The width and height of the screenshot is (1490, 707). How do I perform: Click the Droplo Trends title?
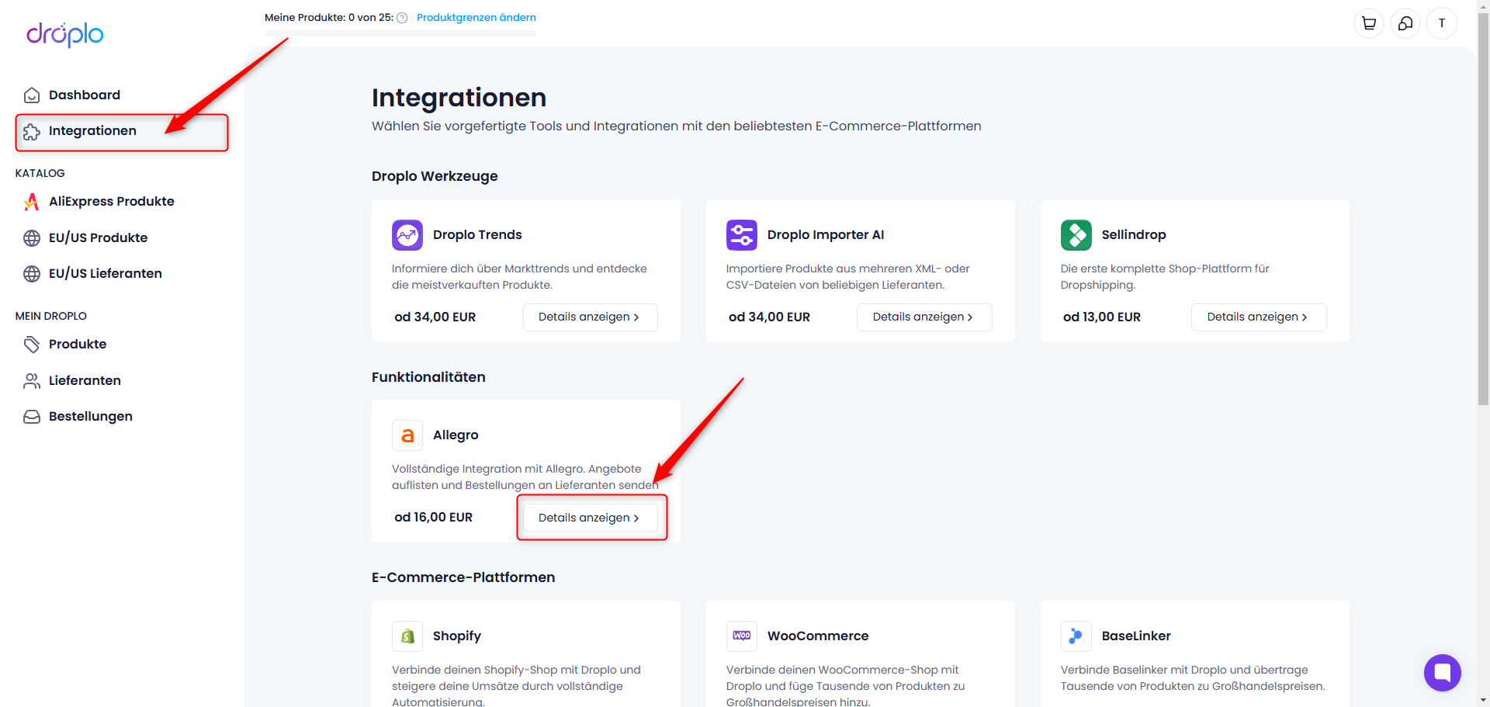pyautogui.click(x=477, y=234)
